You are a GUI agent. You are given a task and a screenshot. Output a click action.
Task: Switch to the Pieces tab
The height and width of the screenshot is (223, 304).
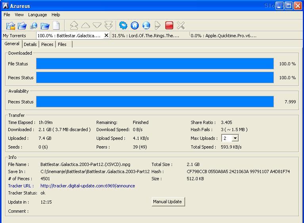[x=47, y=44]
